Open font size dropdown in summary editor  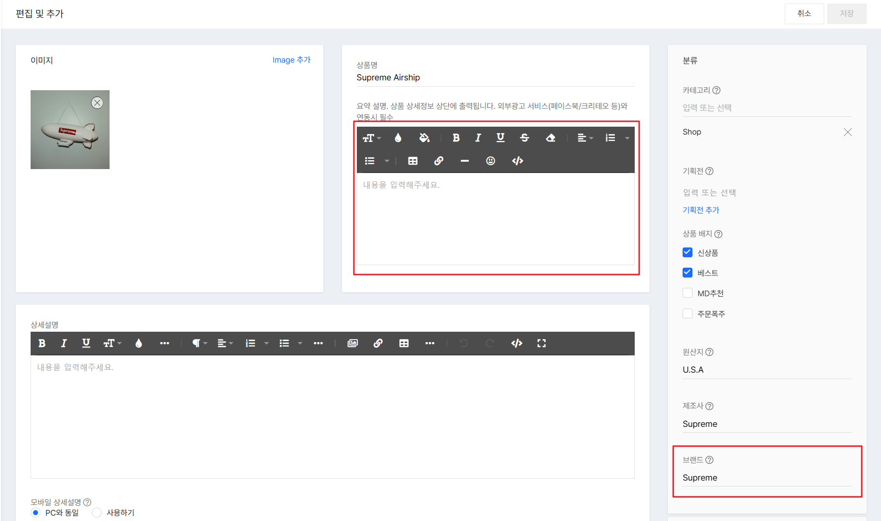pos(372,138)
